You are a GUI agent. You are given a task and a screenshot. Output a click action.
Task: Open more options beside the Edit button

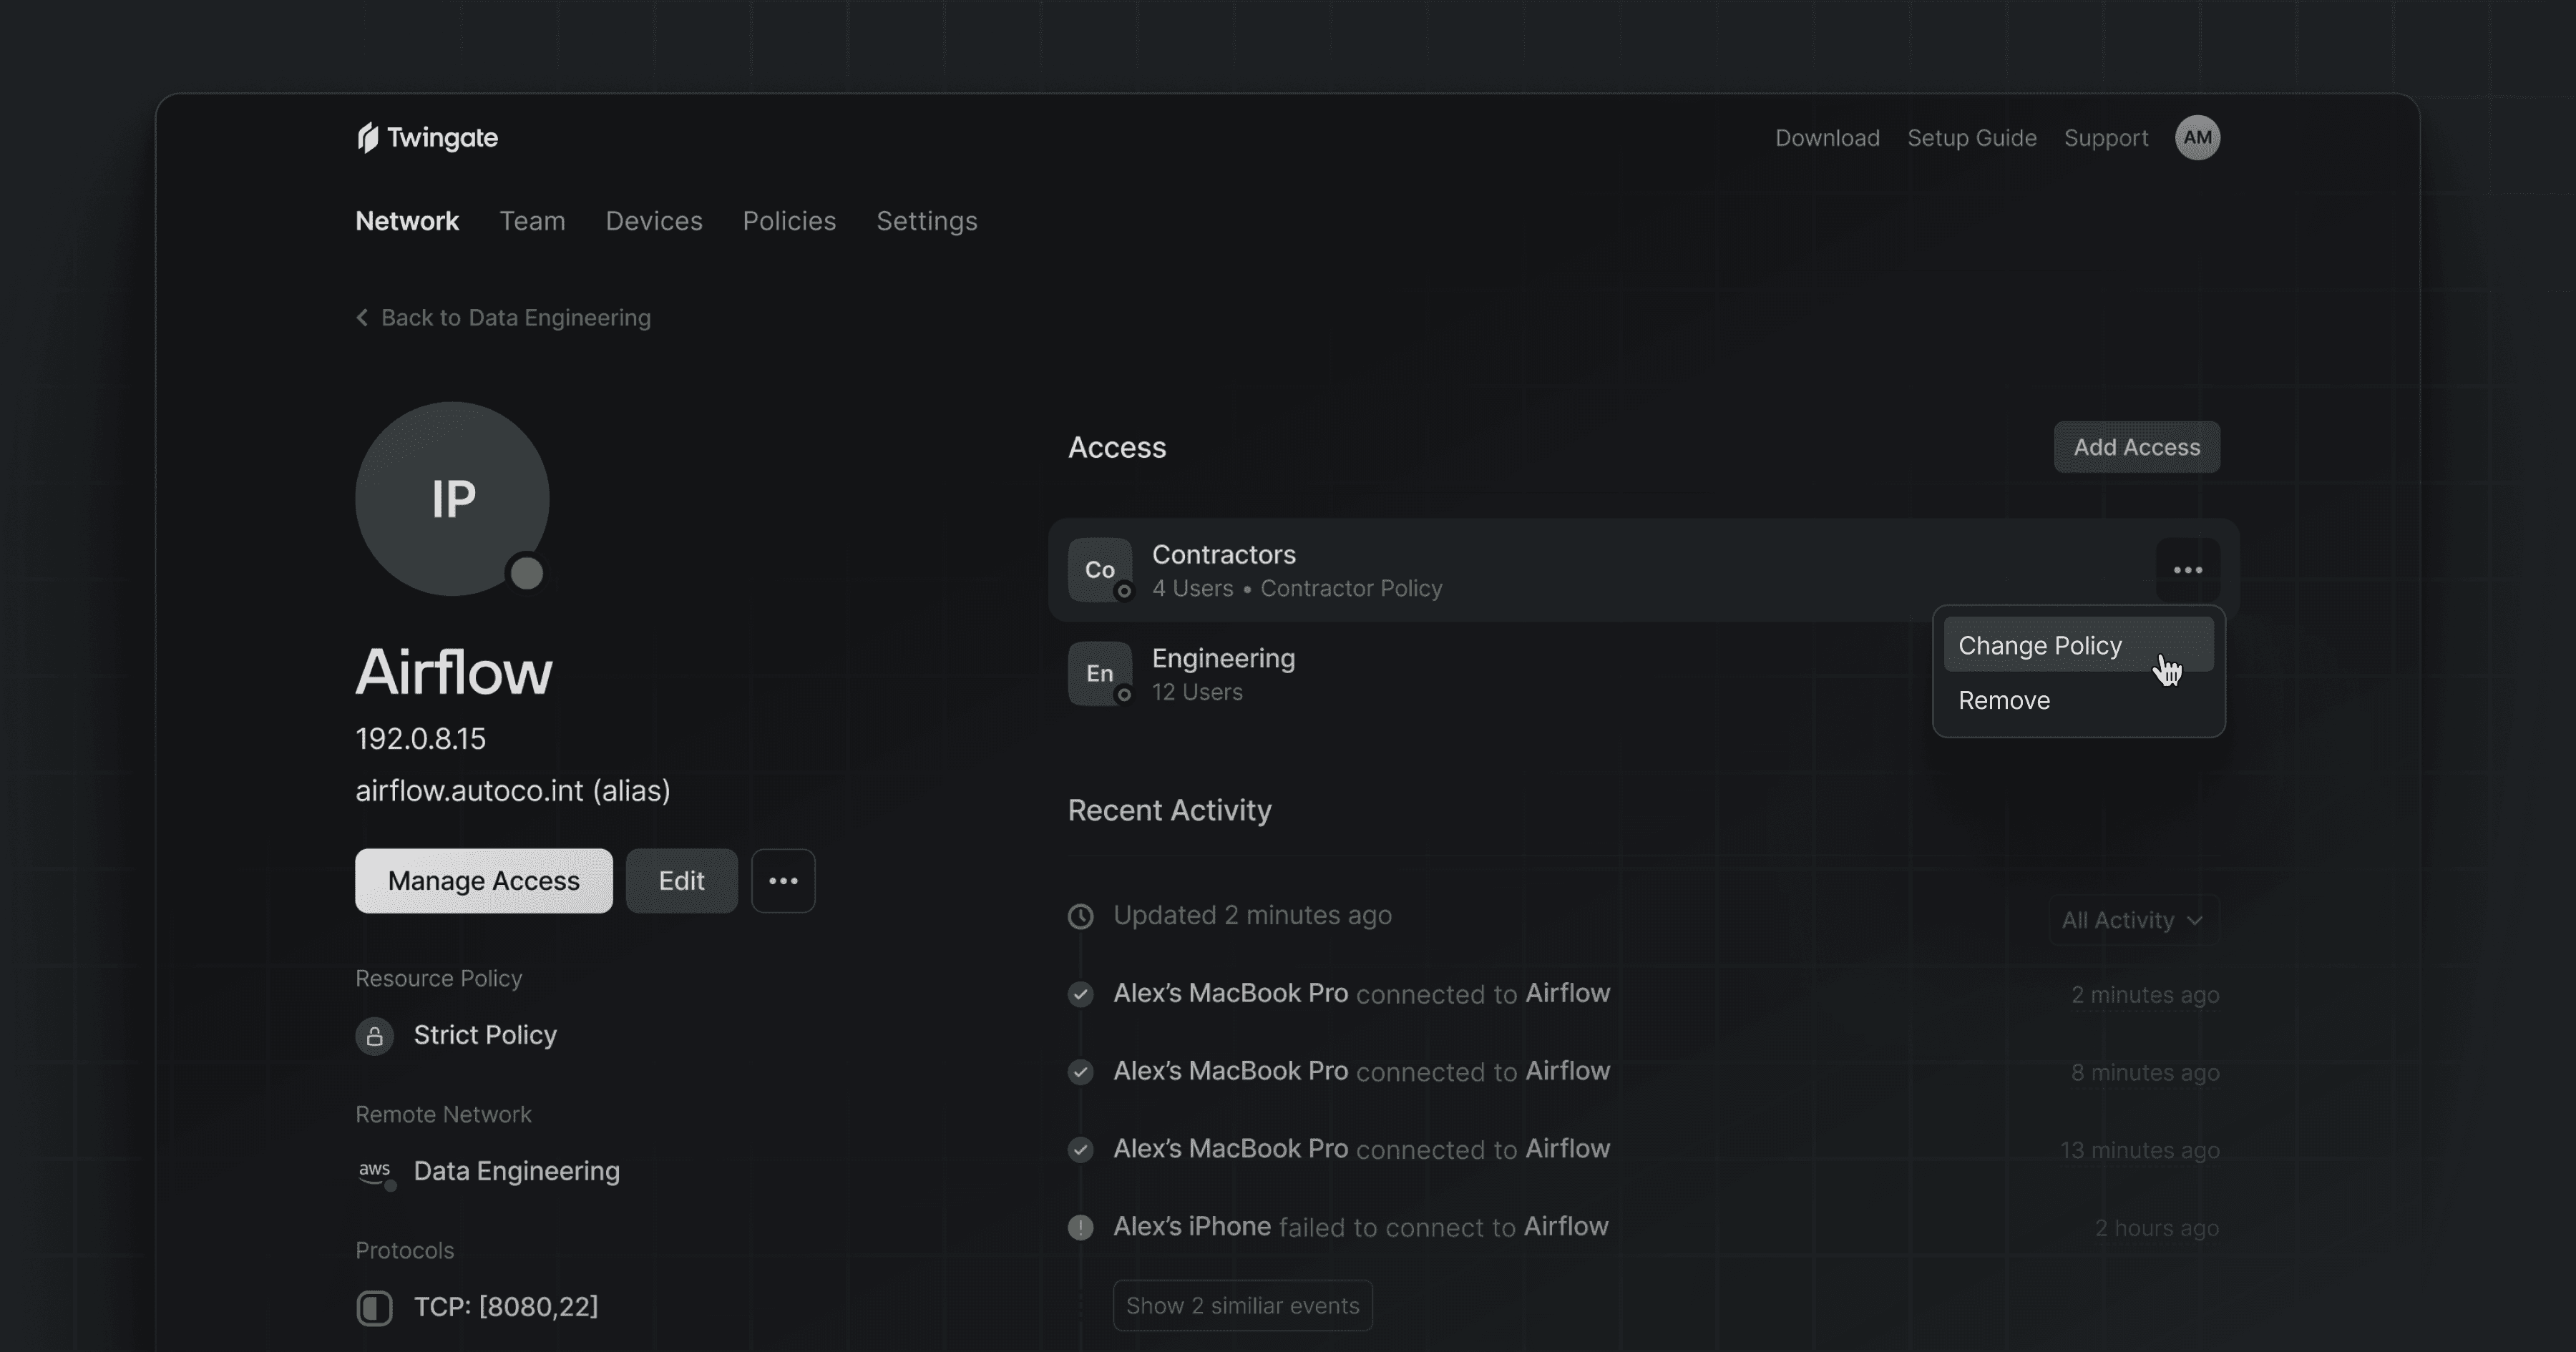(783, 881)
